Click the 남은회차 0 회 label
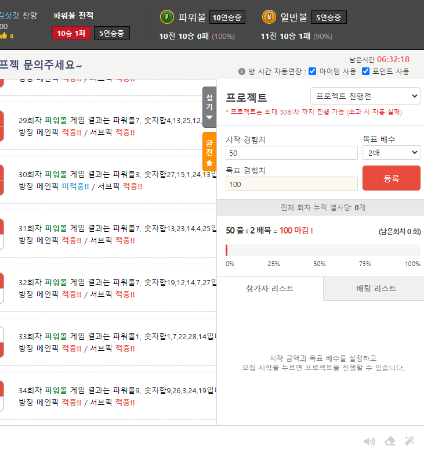This screenshot has width=424, height=449. [x=400, y=231]
